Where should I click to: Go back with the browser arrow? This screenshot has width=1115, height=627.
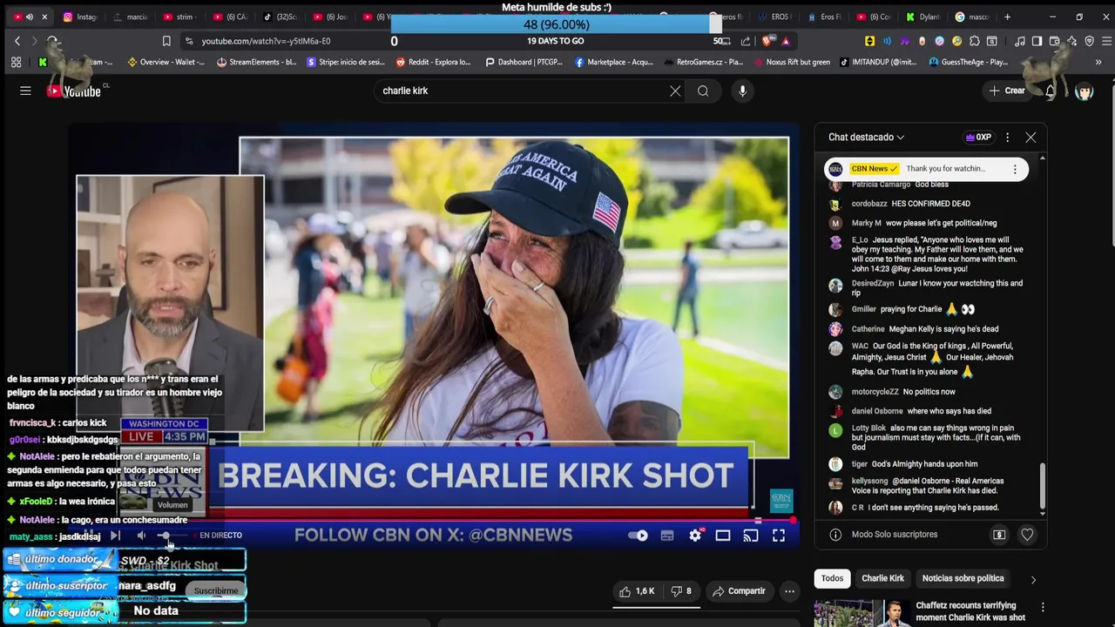tap(17, 41)
